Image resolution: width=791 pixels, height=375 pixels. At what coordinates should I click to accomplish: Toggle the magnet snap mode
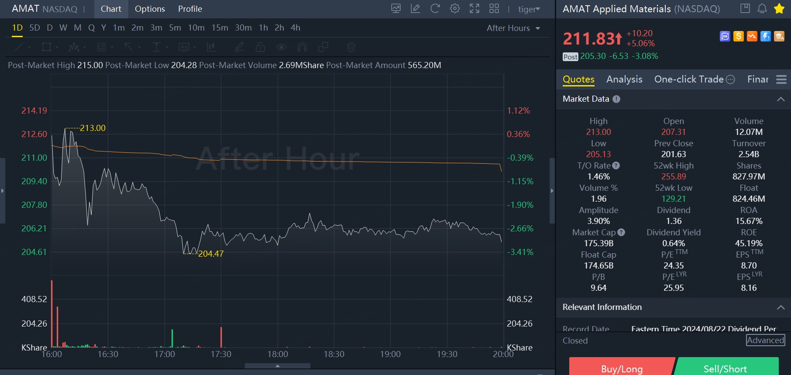click(302, 47)
